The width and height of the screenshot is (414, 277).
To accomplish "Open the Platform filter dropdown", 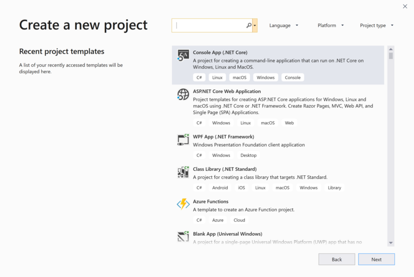I will pyautogui.click(x=330, y=26).
